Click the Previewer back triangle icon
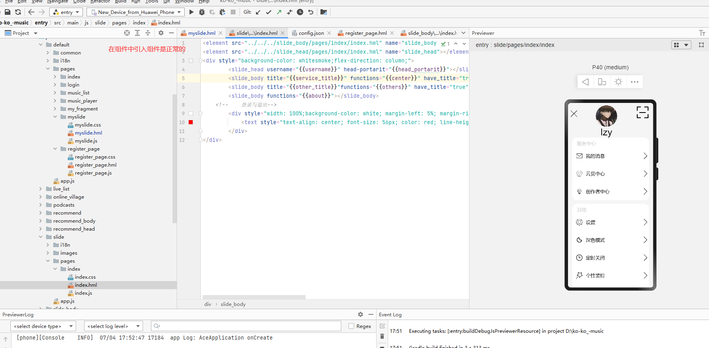Viewport: 709px width, 348px height. (585, 82)
